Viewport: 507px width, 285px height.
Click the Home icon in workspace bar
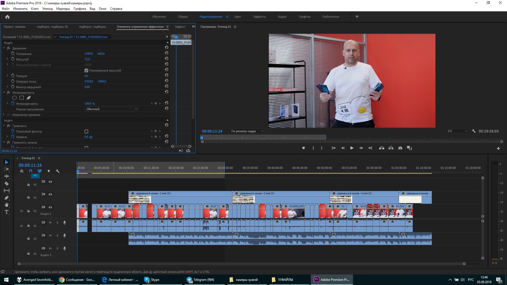(x=7, y=17)
